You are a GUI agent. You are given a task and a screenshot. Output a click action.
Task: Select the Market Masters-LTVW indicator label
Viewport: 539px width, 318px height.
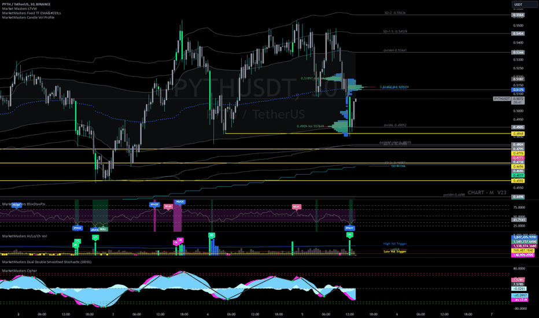(19, 9)
